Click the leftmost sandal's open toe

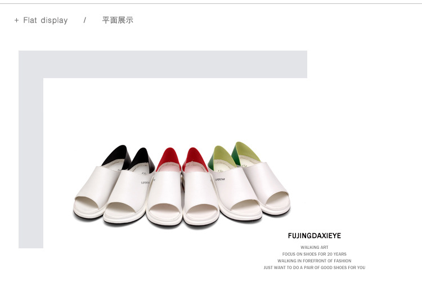tap(87, 202)
